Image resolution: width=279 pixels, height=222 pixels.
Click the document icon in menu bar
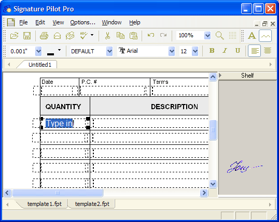11,22
